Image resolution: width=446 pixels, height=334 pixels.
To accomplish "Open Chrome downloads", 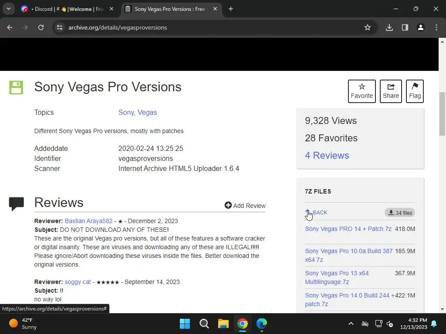I will coord(389,27).
